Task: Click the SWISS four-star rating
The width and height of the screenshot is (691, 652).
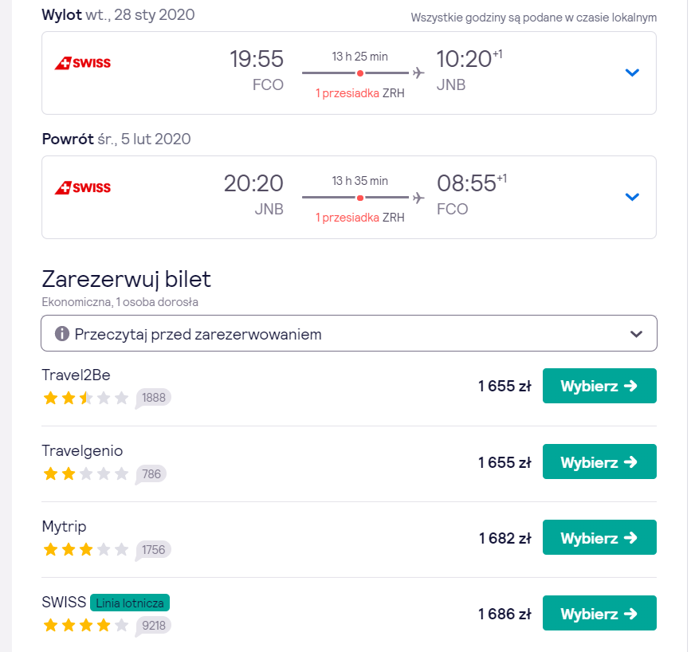Action: [x=86, y=626]
